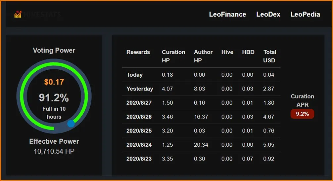The image size is (333, 181).
Task: Click the Curation APR label
Action: point(303,100)
